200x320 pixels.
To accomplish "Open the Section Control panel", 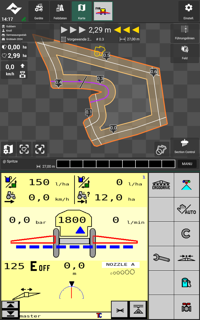I will (x=184, y=147).
